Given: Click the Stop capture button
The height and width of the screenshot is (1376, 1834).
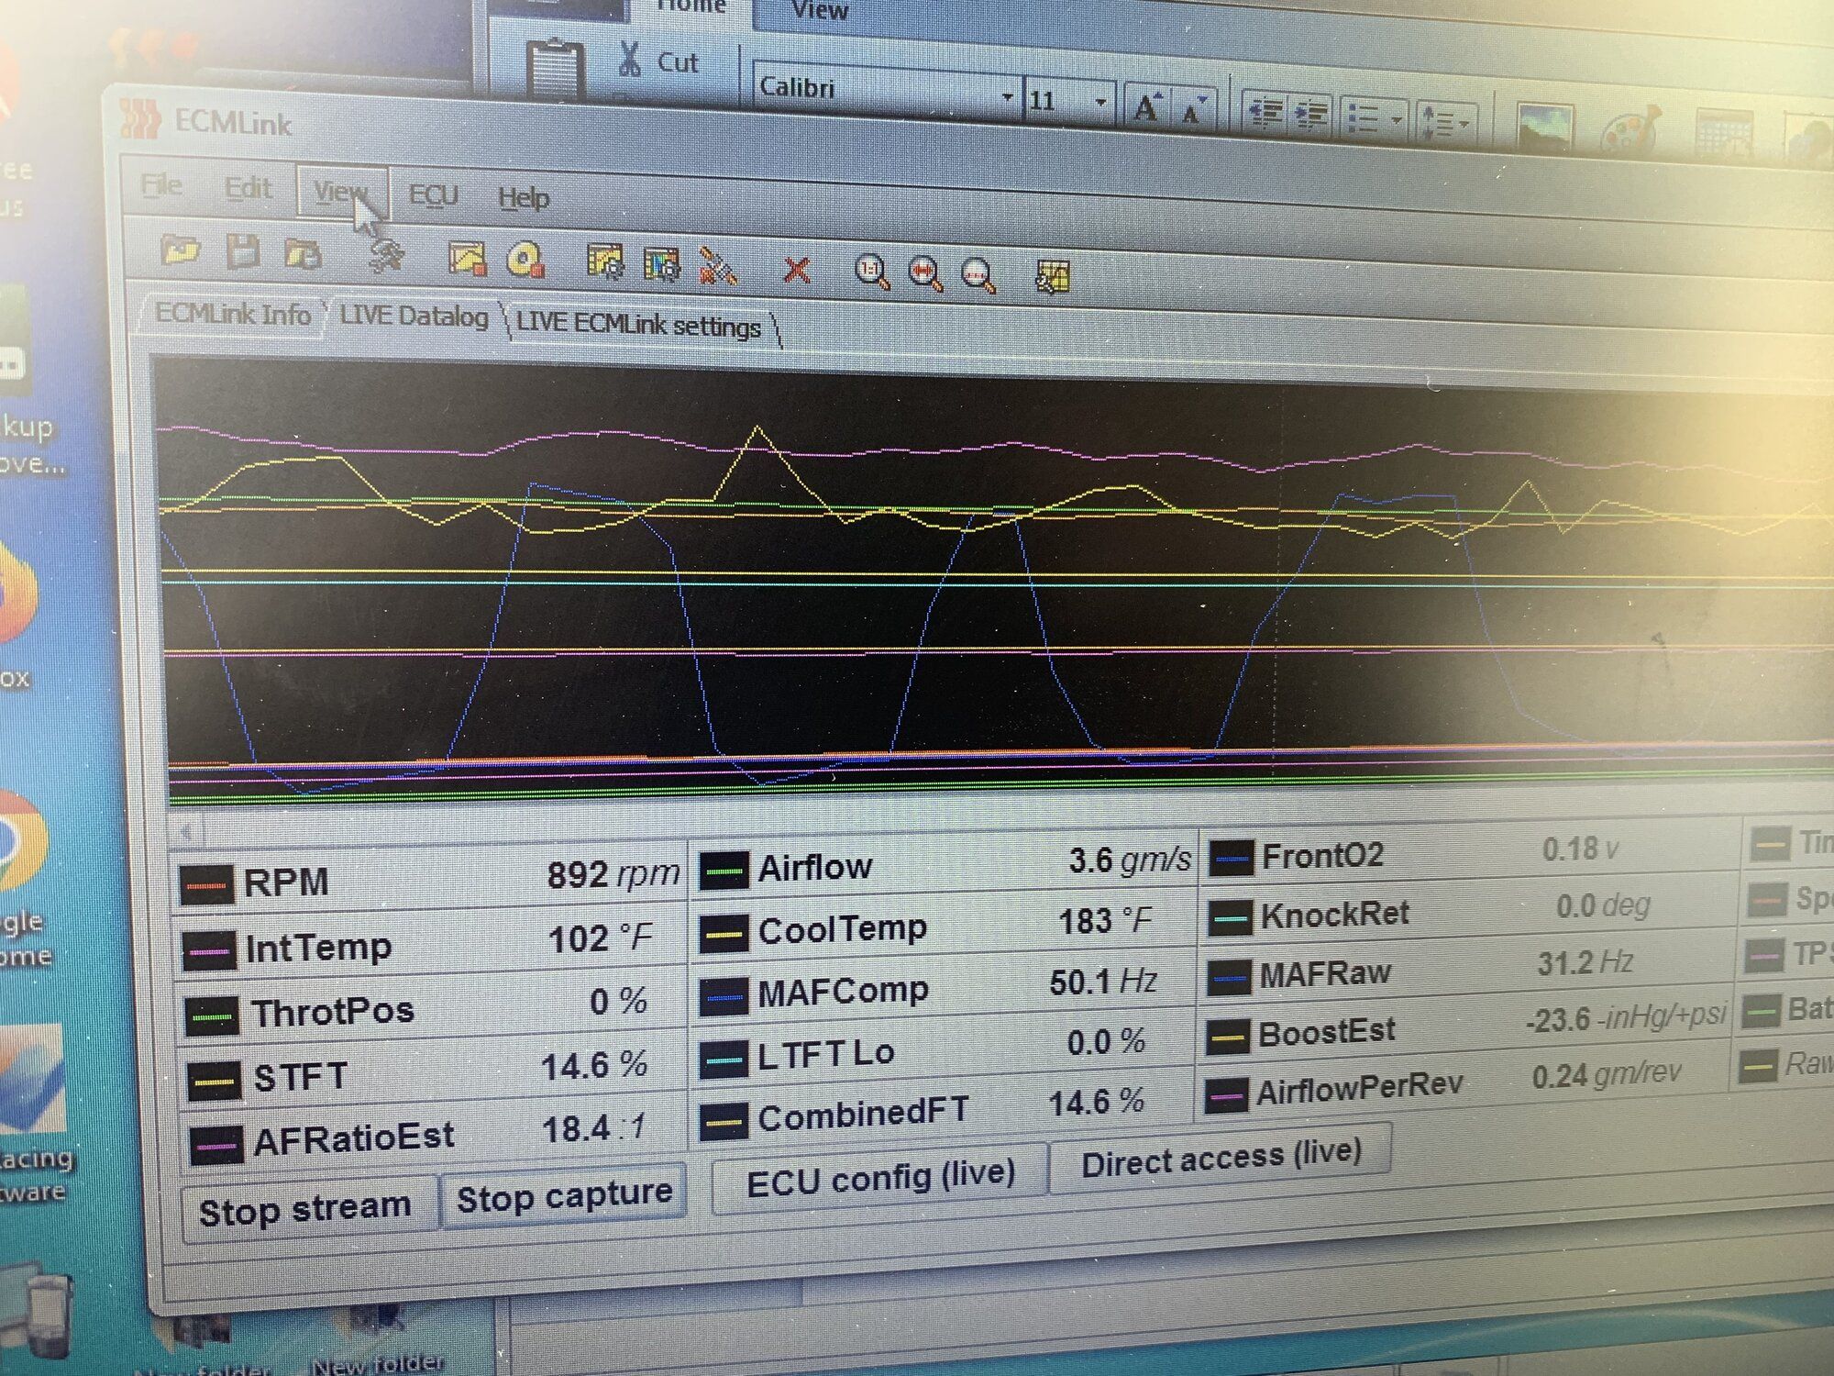Looking at the screenshot, I should (564, 1195).
